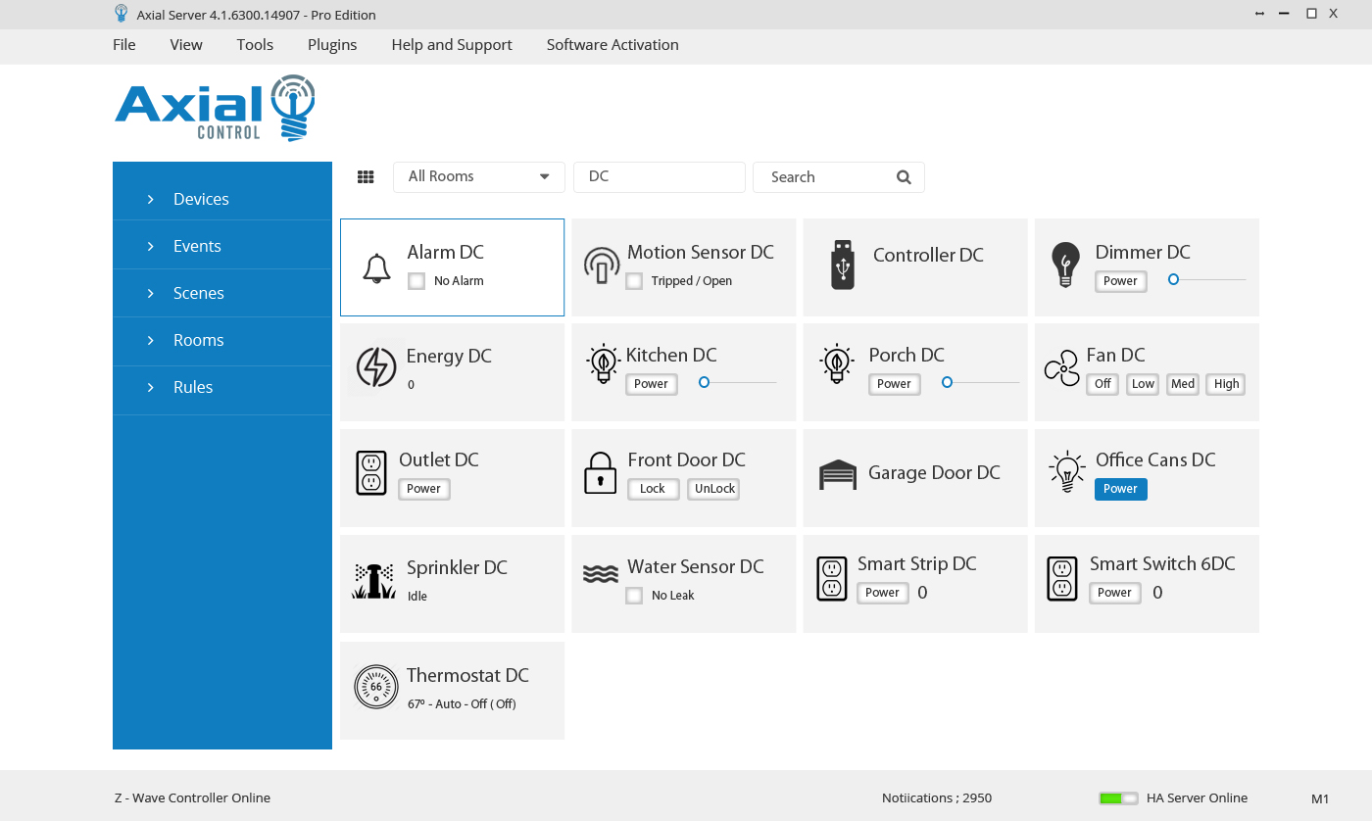Expand the Devices sidebar section

pyautogui.click(x=201, y=199)
